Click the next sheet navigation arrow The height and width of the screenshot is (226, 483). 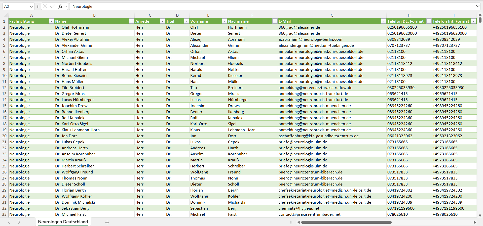pos(19,222)
